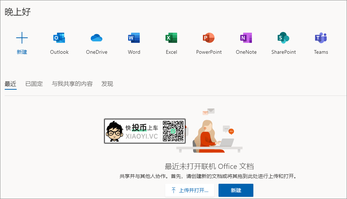Open the PowerPoint app icon

tap(209, 38)
